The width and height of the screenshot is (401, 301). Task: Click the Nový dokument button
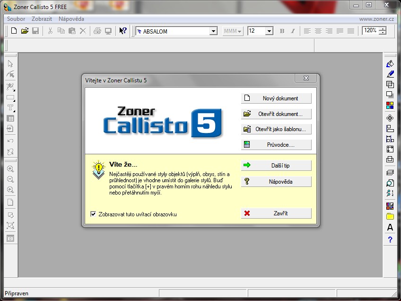click(x=276, y=98)
